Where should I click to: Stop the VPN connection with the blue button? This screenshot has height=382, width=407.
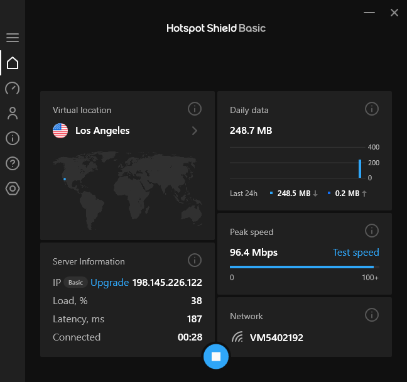pyautogui.click(x=216, y=356)
